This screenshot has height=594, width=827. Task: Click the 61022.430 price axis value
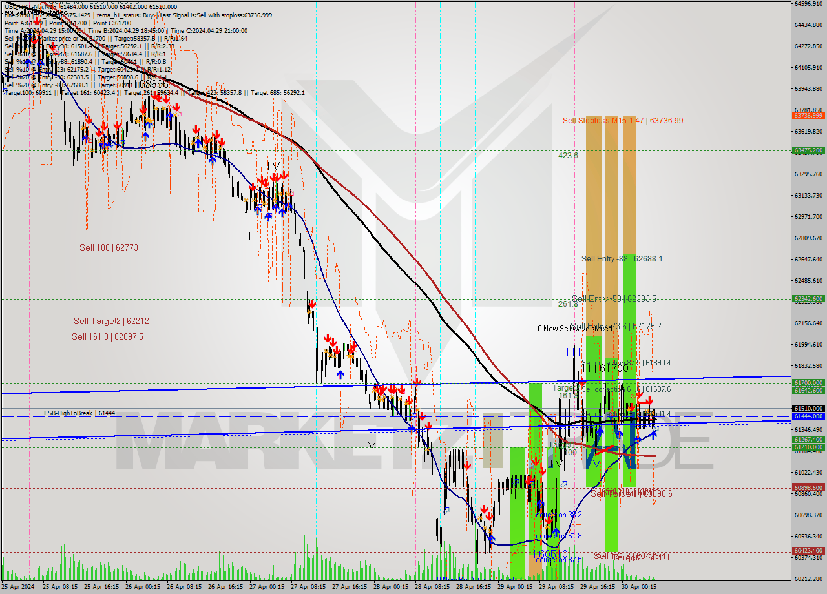coord(808,472)
